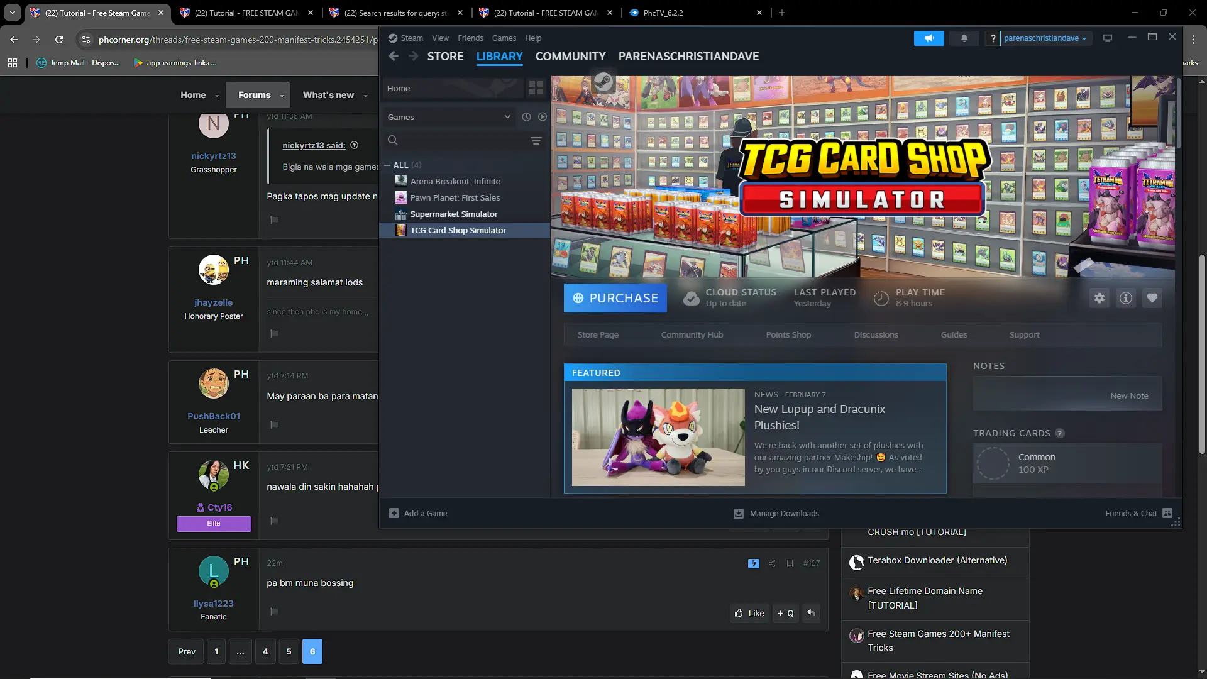Expand the Forums dropdown arrow on phcorner
1207x679 pixels.
click(x=282, y=96)
